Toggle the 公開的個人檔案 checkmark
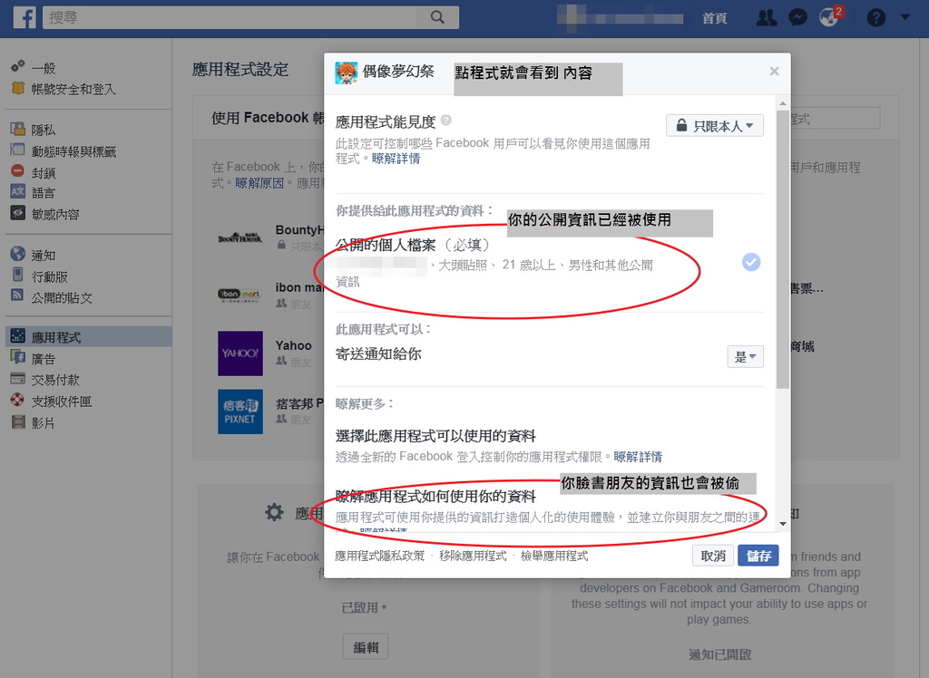 click(750, 262)
